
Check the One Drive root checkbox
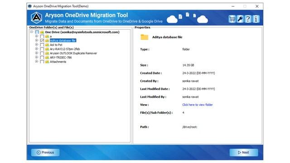point(37,32)
